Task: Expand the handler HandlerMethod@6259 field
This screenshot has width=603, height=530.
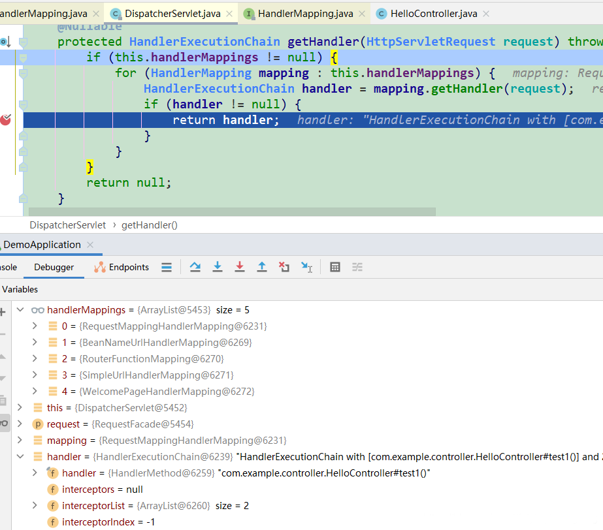Action: (x=35, y=473)
